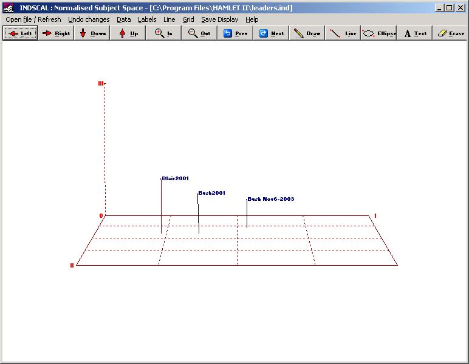Open the Undo changes menu
469x364 pixels.
(89, 19)
